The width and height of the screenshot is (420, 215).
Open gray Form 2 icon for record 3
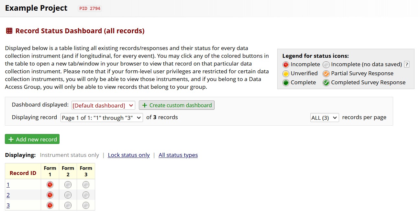pos(68,205)
